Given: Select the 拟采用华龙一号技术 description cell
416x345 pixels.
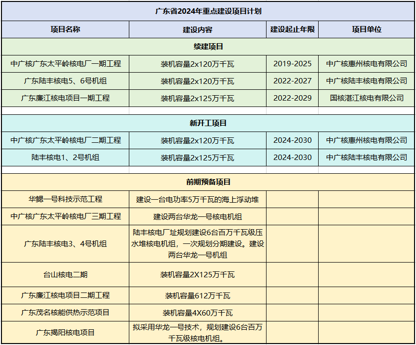Looking at the screenshot, I should tap(198, 332).
